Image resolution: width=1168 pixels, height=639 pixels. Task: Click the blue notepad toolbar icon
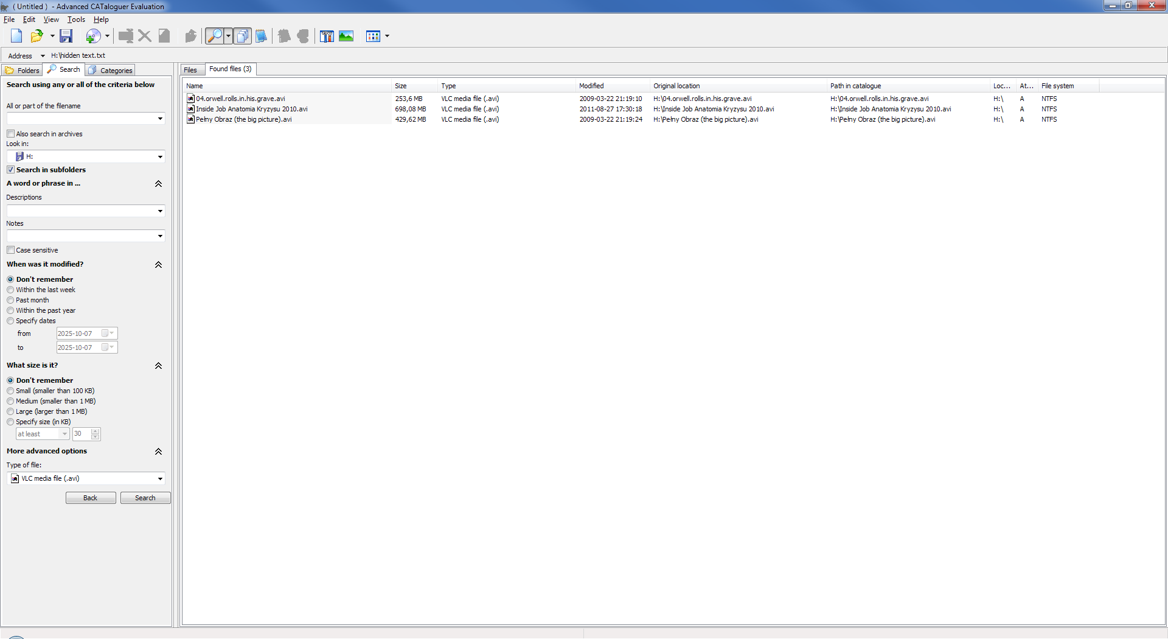pos(261,37)
